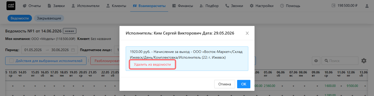Switch to Ведомости tab
Screen dimensions: 374x96
coord(19,18)
